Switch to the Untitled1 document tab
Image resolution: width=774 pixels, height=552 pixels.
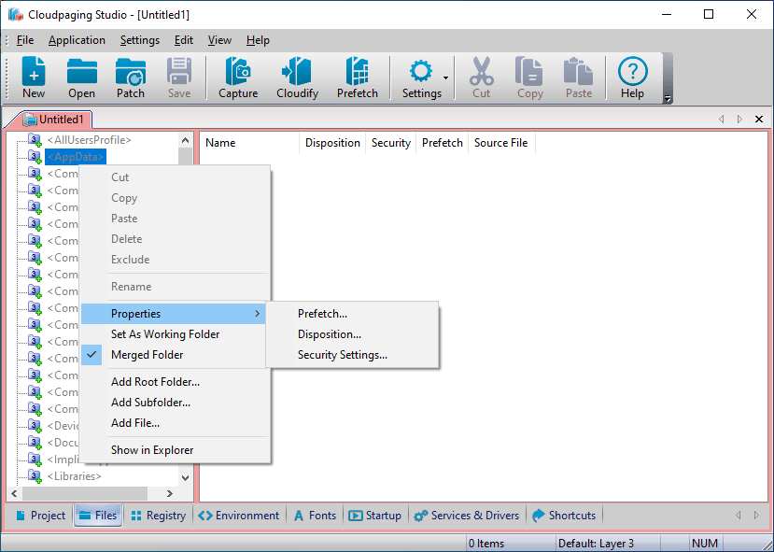(x=53, y=120)
